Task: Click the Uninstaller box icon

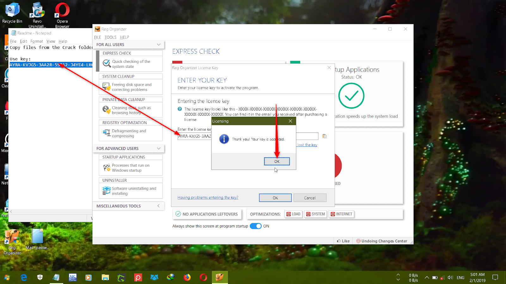Action: click(x=107, y=191)
